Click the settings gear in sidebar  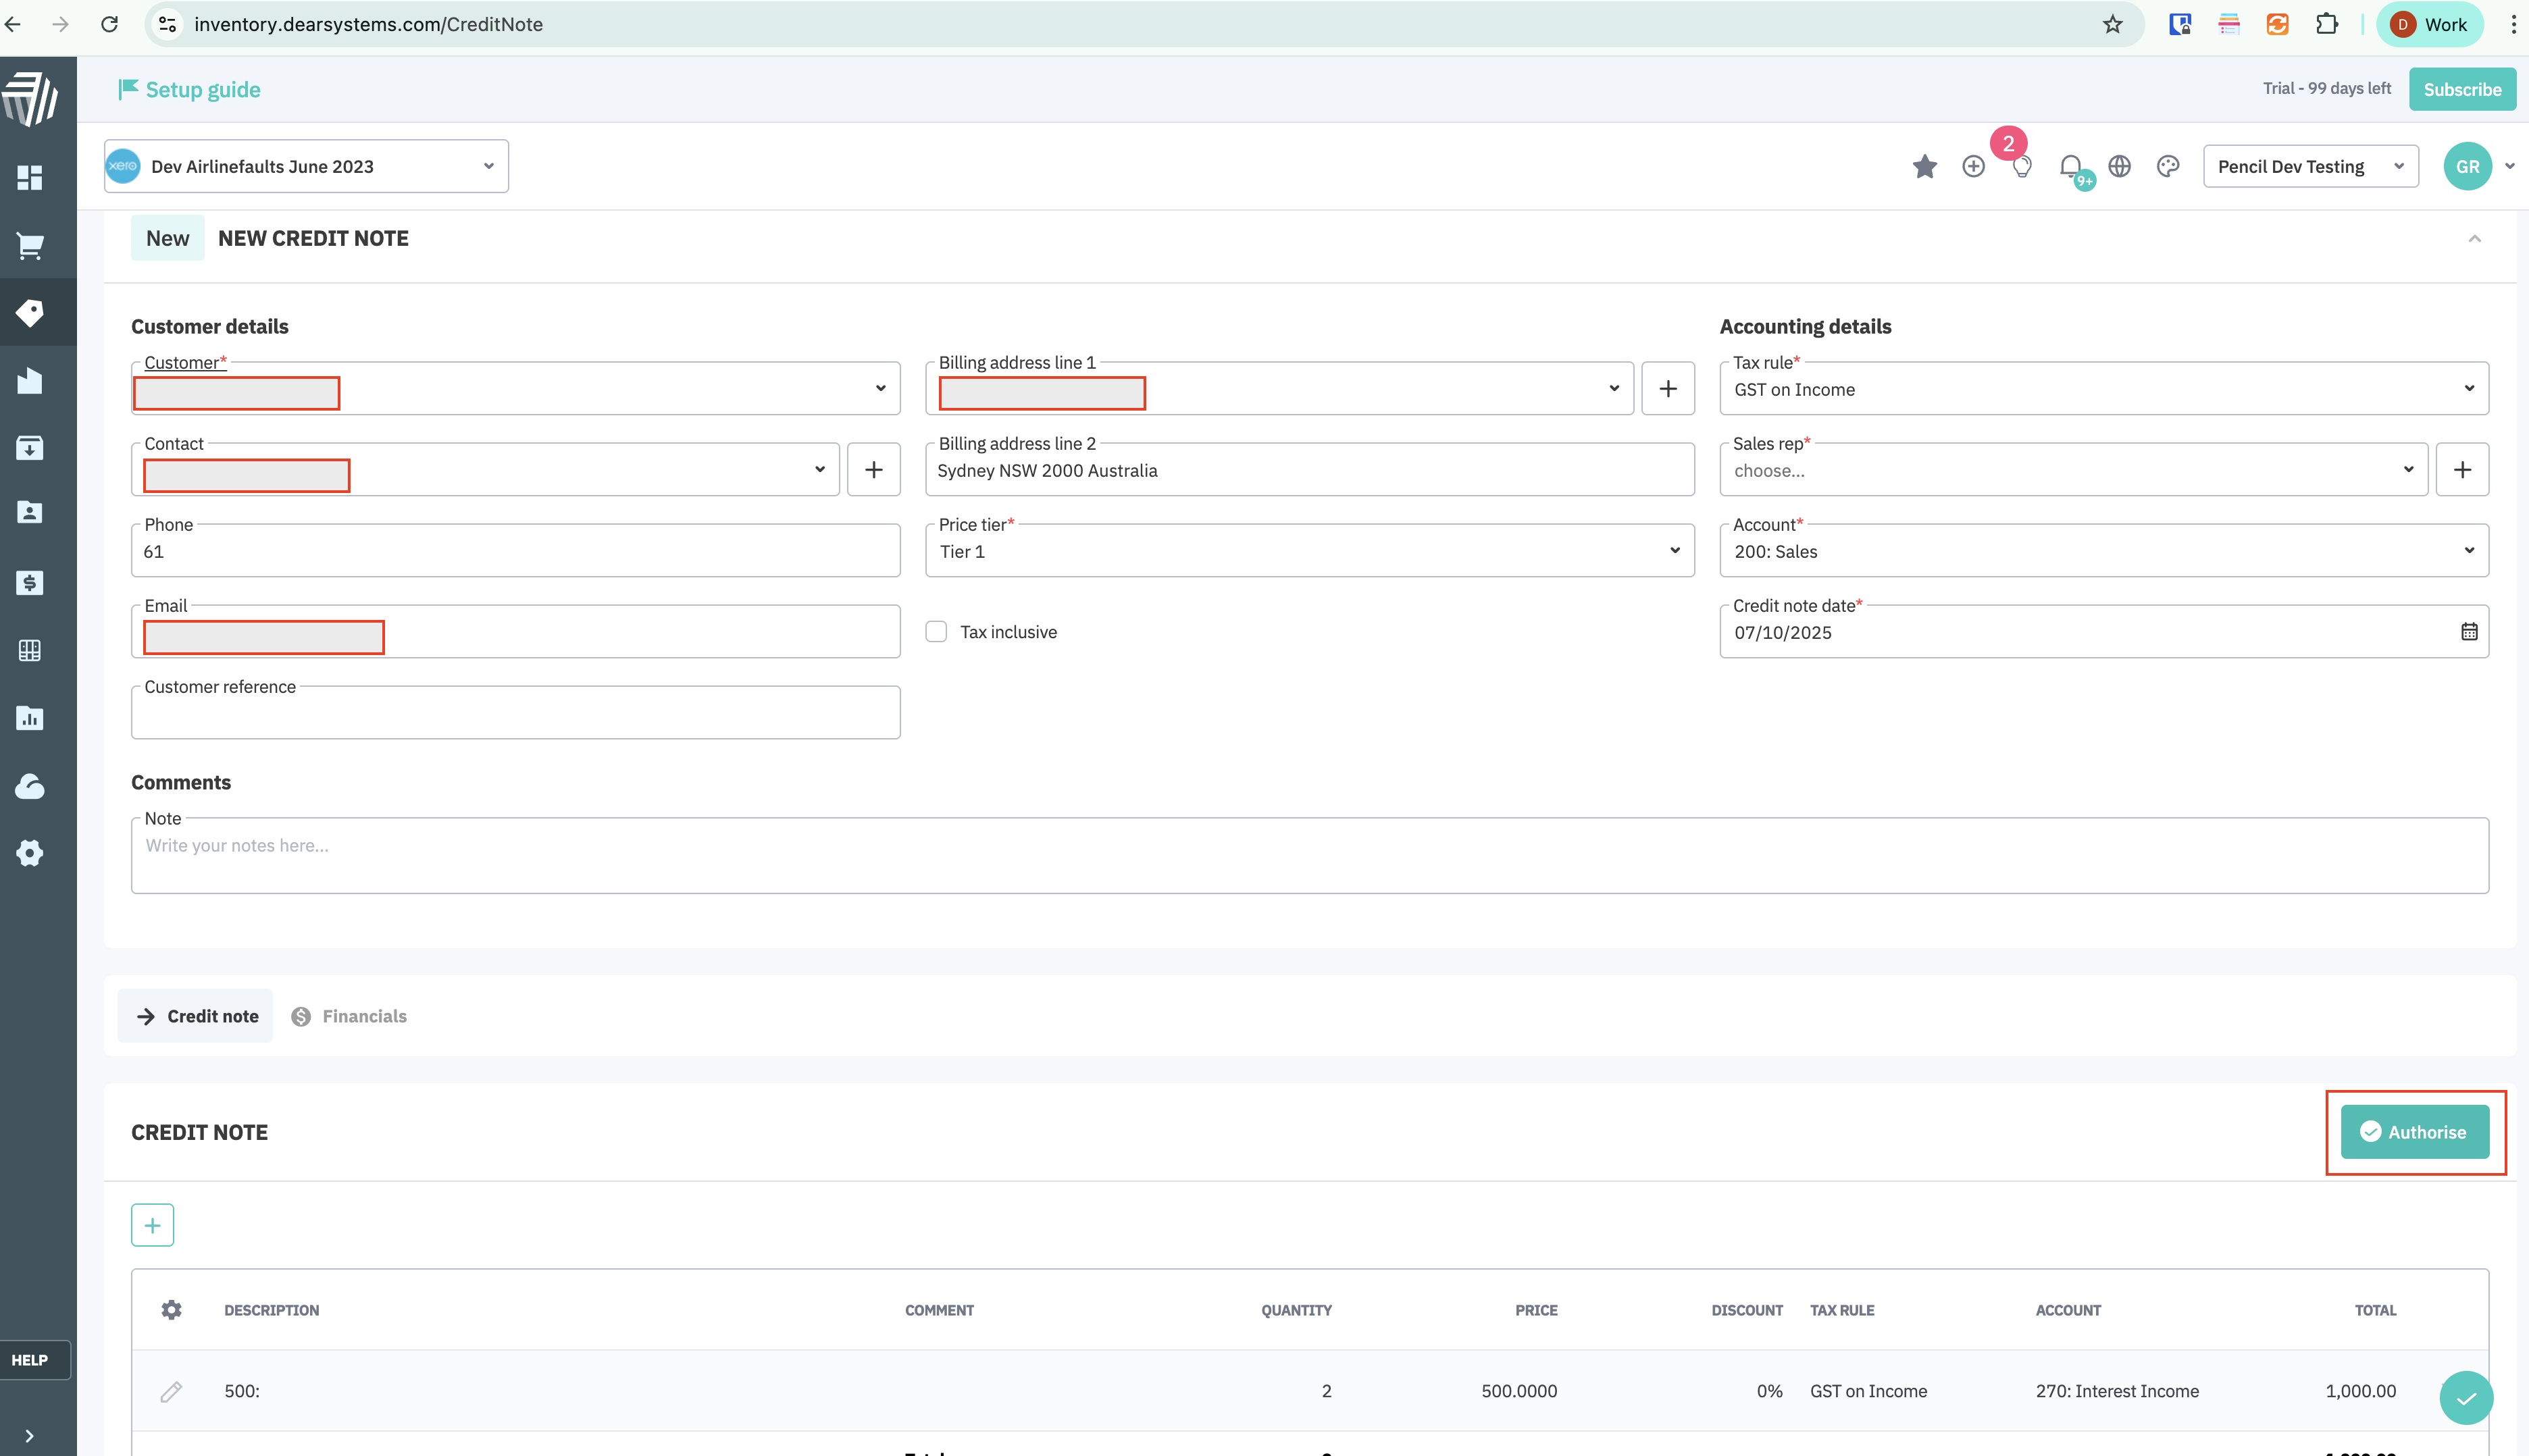tap(30, 853)
